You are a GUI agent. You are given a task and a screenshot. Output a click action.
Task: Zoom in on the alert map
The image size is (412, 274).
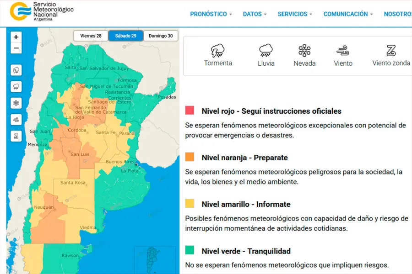16,37
